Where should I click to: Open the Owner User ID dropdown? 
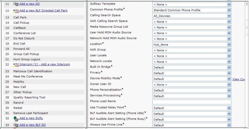pos(191,85)
